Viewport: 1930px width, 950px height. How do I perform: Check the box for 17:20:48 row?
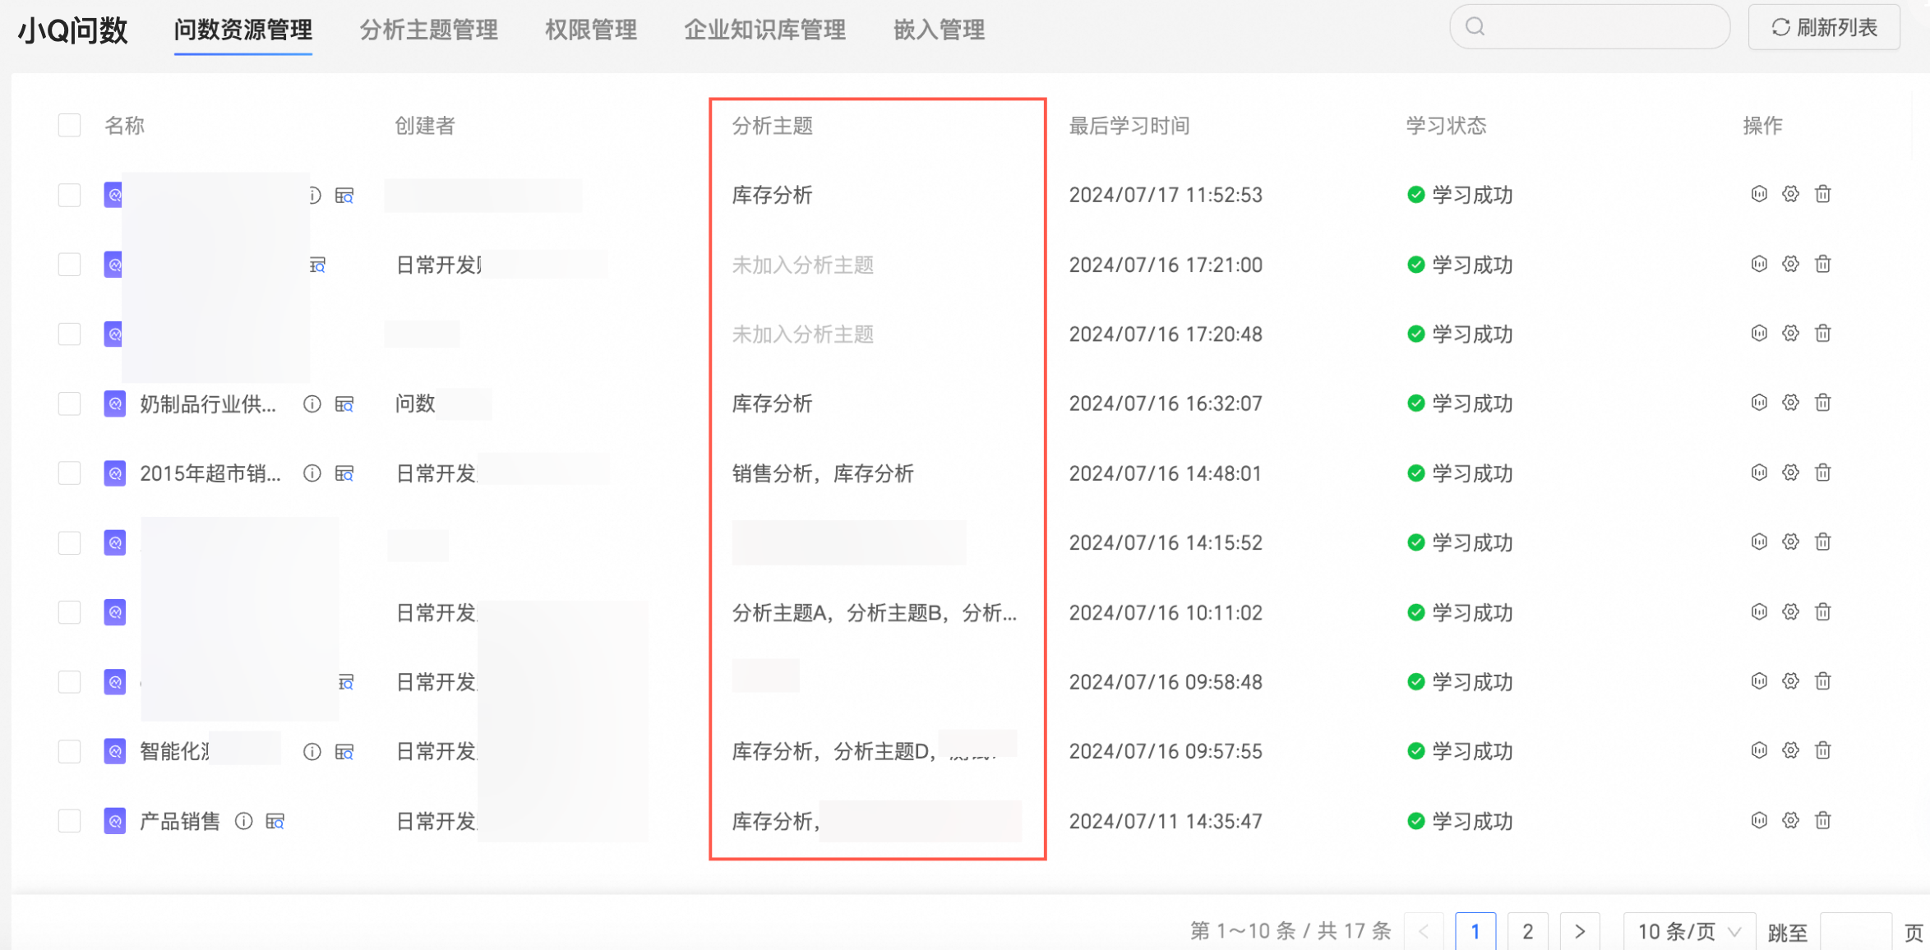(70, 334)
